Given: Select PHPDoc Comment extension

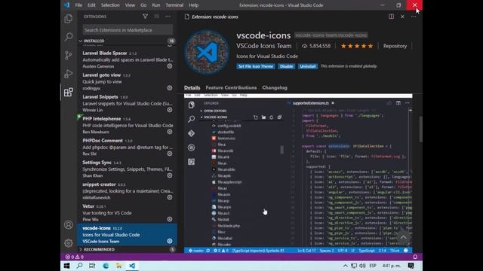Looking at the screenshot, I should click(127, 147).
